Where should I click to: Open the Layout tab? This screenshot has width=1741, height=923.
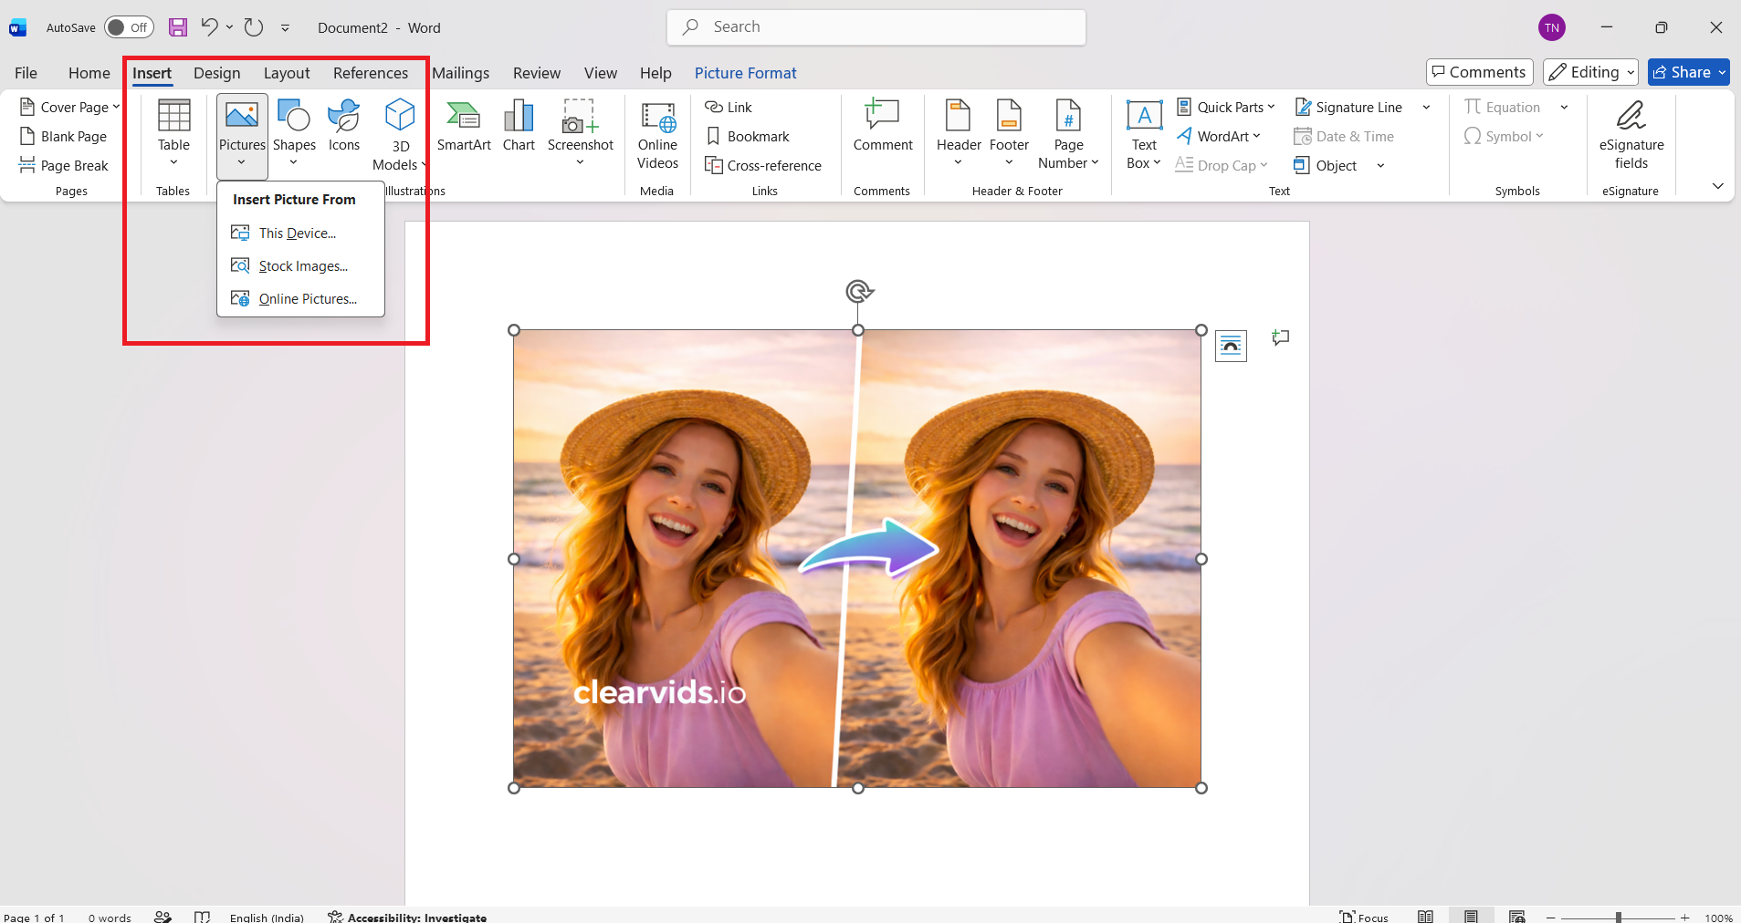(287, 73)
